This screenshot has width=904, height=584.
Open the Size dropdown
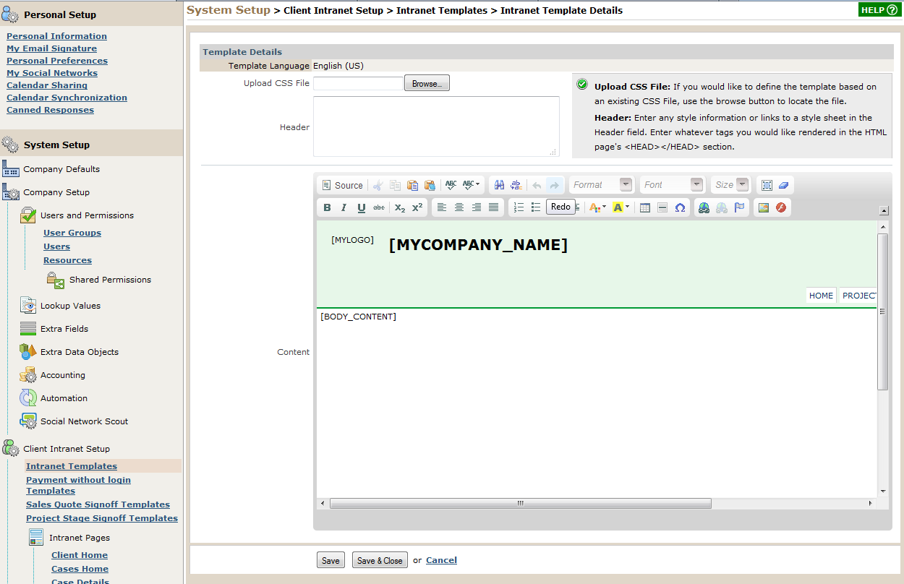(x=730, y=185)
